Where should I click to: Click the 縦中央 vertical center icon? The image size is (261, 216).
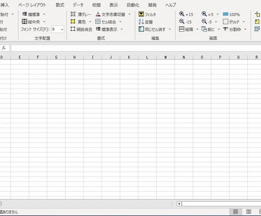click(24, 22)
